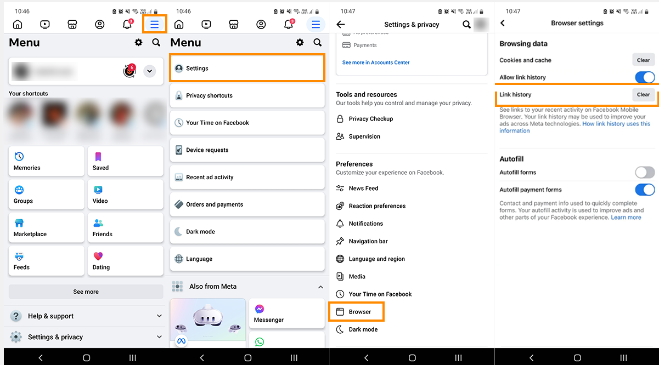Image resolution: width=659 pixels, height=365 pixels.
Task: Tap the hamburger menu in second screen
Action: pos(316,24)
